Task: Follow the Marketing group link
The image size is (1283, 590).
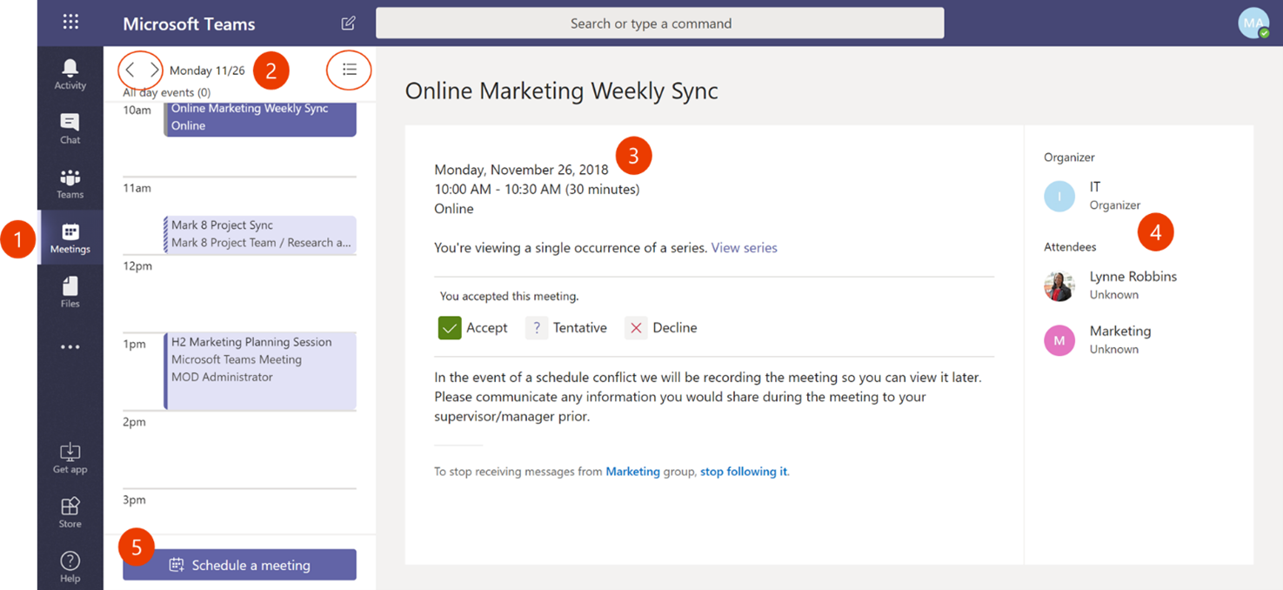Action: (632, 472)
